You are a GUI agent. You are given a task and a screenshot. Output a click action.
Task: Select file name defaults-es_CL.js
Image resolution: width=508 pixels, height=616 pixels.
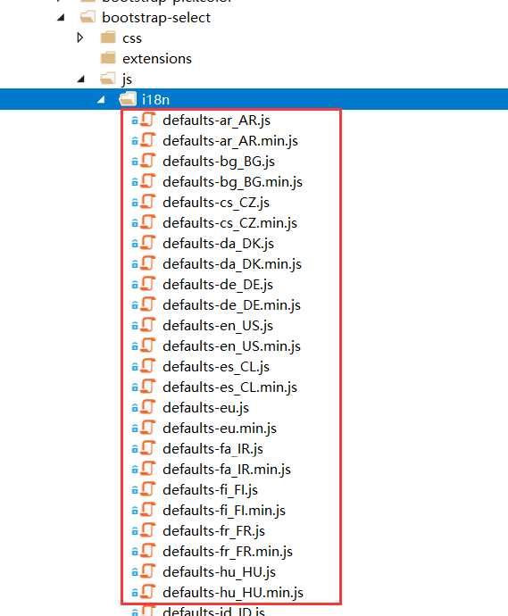[216, 367]
